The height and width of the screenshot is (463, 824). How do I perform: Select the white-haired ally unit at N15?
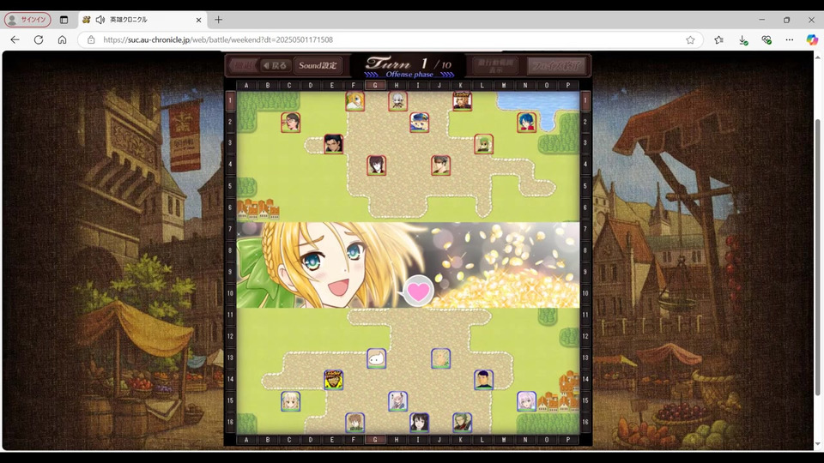coord(526,401)
